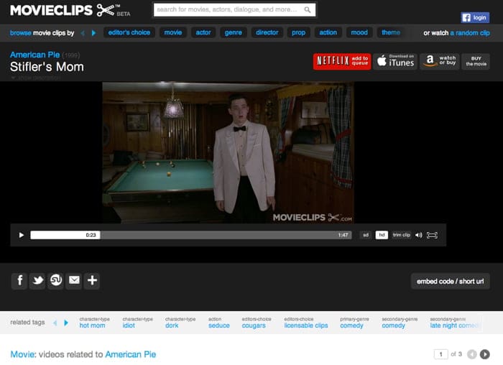
Task: Click the browse link
Action: click(21, 33)
